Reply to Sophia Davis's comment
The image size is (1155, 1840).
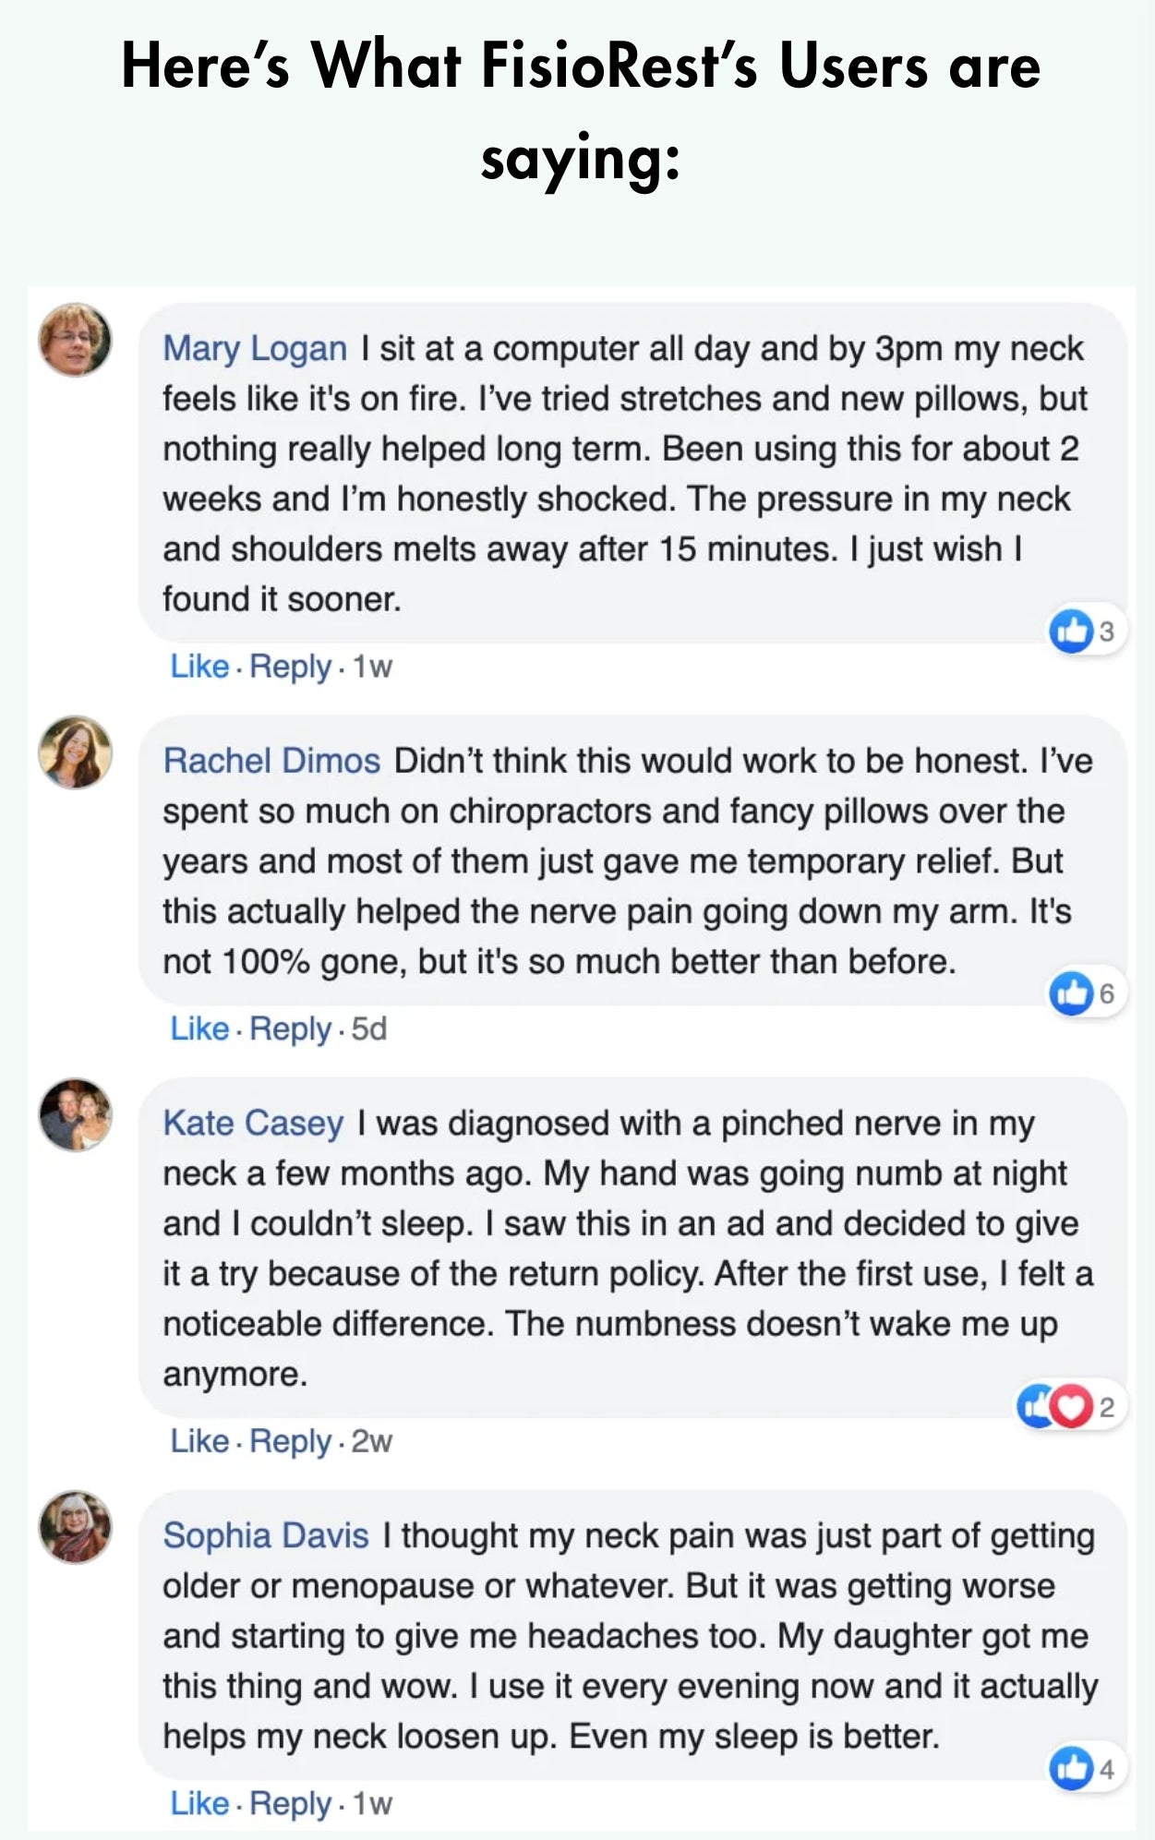pyautogui.click(x=290, y=1803)
